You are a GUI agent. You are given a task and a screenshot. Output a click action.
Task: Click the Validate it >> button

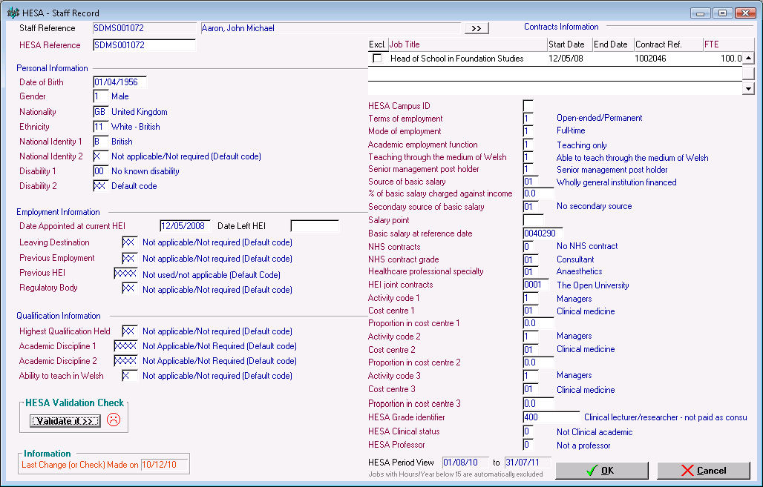65,420
